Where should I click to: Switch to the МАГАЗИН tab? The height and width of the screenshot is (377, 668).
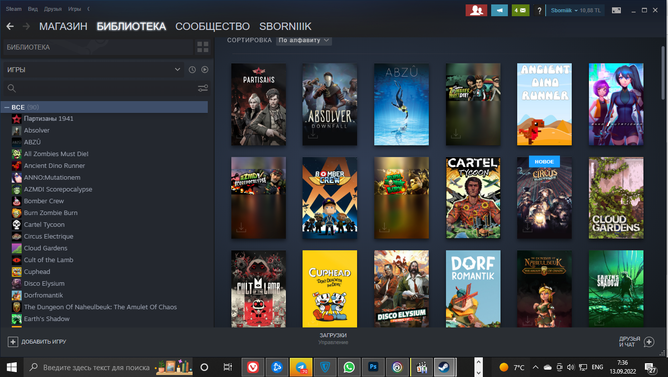[x=63, y=27]
